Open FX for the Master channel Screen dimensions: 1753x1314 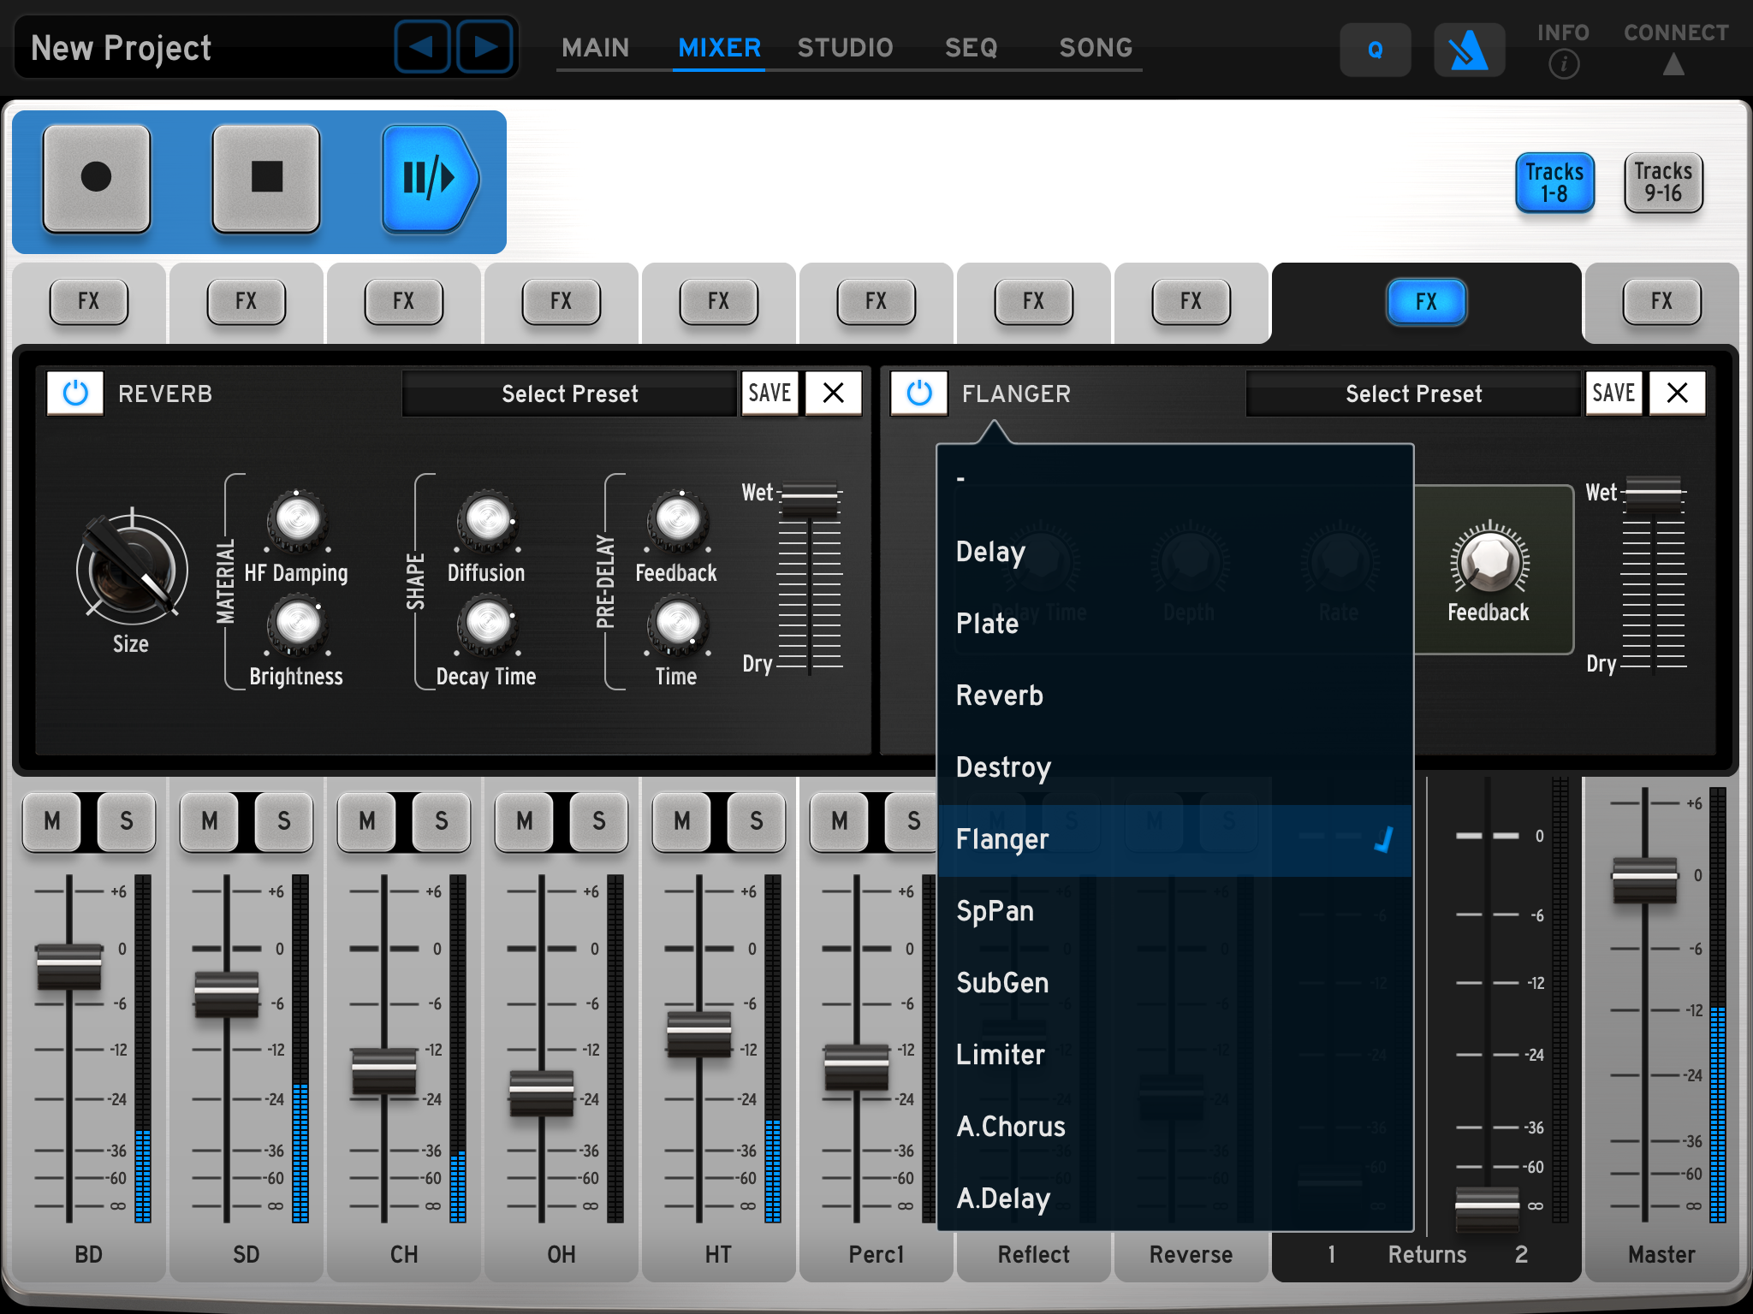click(x=1661, y=301)
